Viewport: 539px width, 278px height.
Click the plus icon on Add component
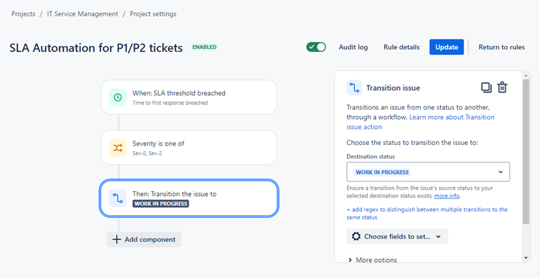pyautogui.click(x=116, y=239)
